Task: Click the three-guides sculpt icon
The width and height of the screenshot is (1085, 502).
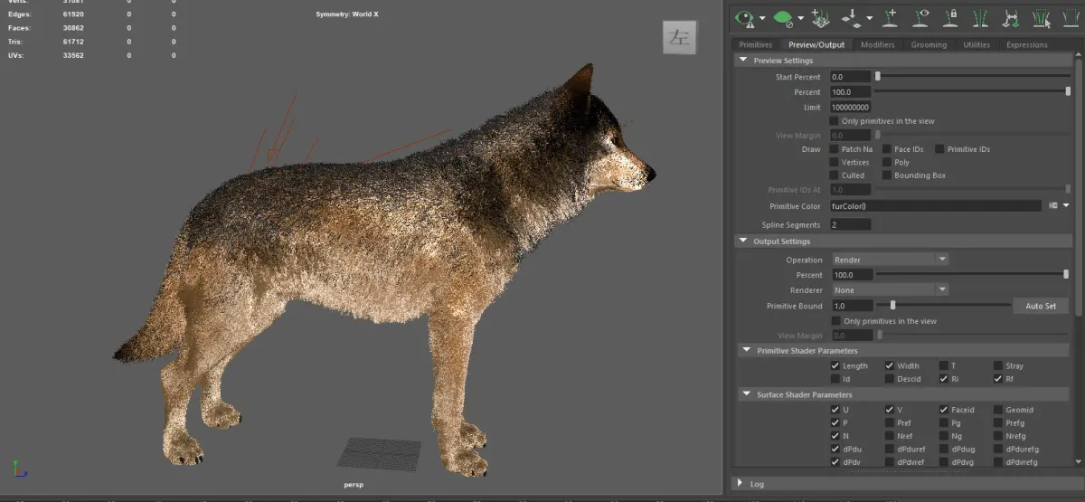Action: pyautogui.click(x=982, y=16)
